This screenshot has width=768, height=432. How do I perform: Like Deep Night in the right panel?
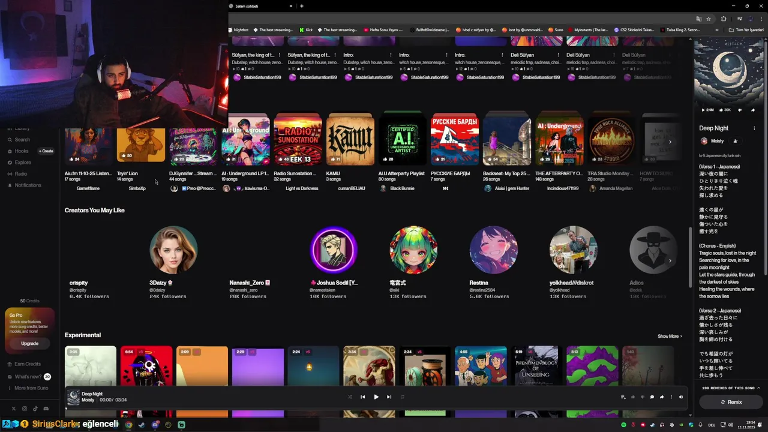click(724, 110)
